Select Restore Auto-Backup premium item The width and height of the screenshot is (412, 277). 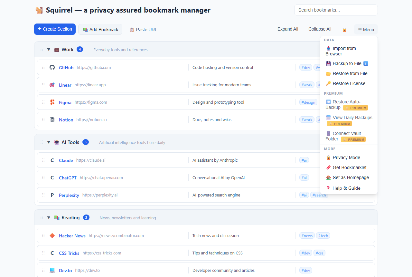(x=349, y=105)
